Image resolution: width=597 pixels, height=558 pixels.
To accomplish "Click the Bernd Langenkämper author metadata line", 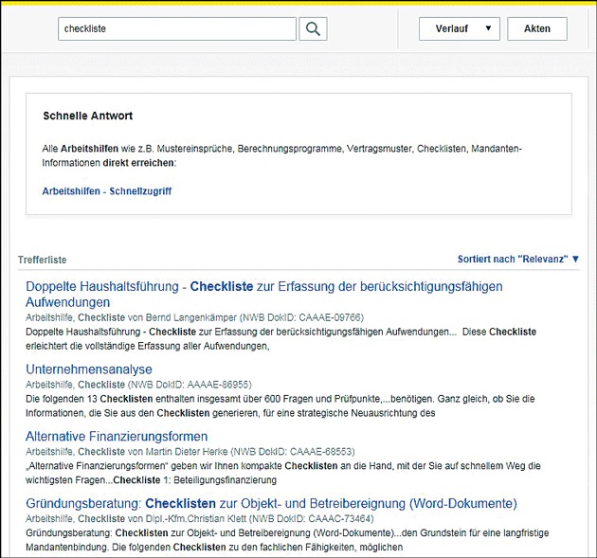I will click(194, 317).
